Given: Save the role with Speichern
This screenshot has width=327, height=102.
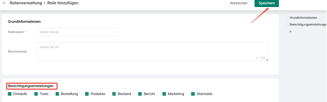Looking at the screenshot, I should pos(267,3).
